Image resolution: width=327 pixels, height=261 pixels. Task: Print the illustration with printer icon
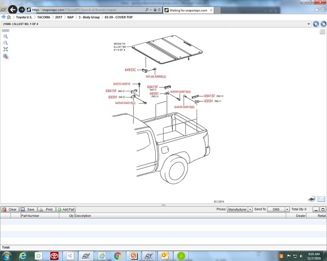(312, 199)
